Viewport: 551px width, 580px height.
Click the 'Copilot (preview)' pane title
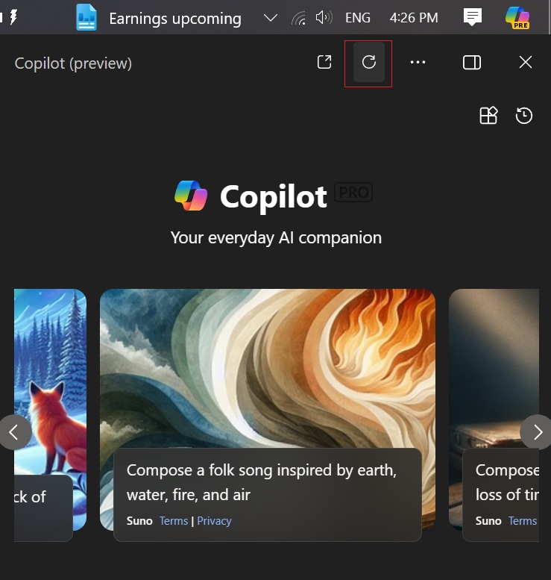[73, 63]
